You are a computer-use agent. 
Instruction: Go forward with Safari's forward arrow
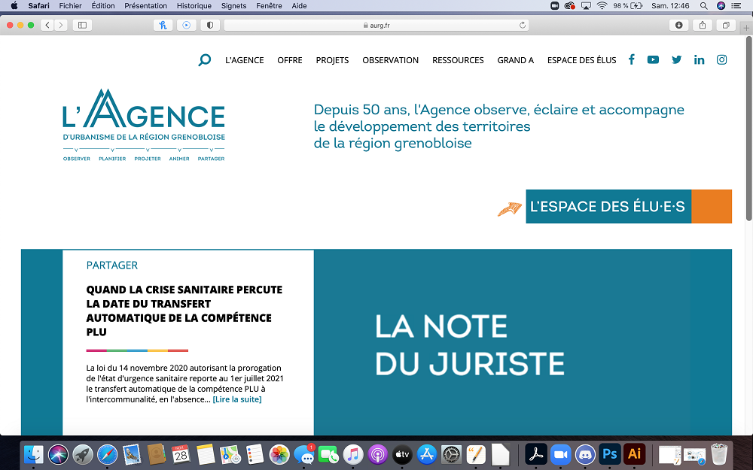pyautogui.click(x=60, y=25)
